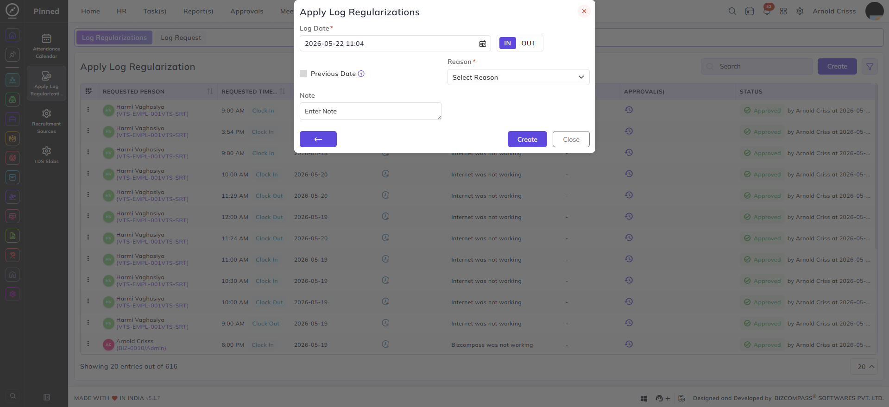Open Arnold Criss user menu
The image size is (889, 407).
coord(834,11)
